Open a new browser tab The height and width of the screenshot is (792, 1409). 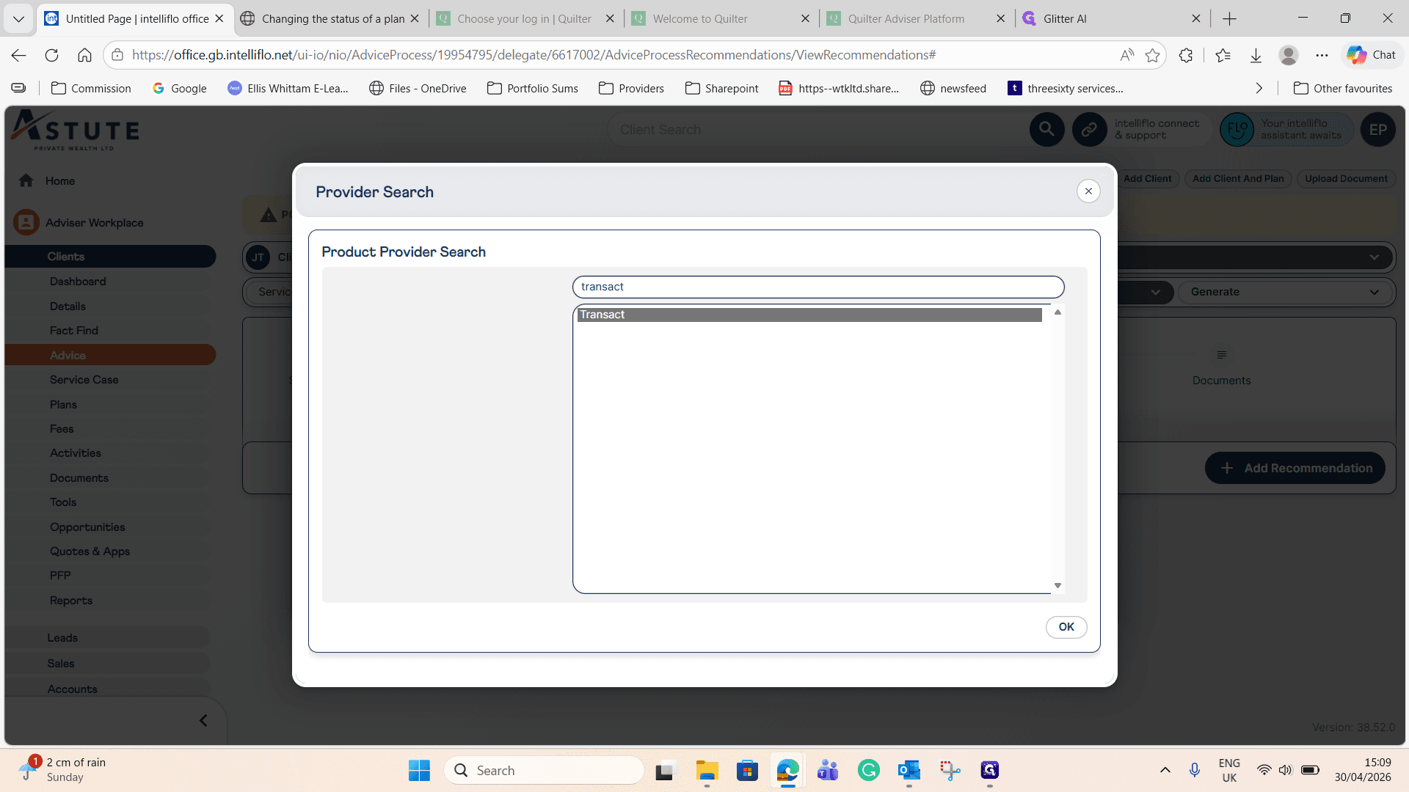pyautogui.click(x=1230, y=19)
